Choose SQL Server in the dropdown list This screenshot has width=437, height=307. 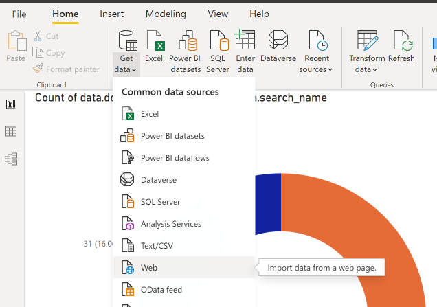click(184, 202)
